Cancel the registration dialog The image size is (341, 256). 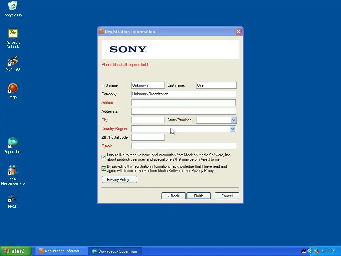pos(227,196)
